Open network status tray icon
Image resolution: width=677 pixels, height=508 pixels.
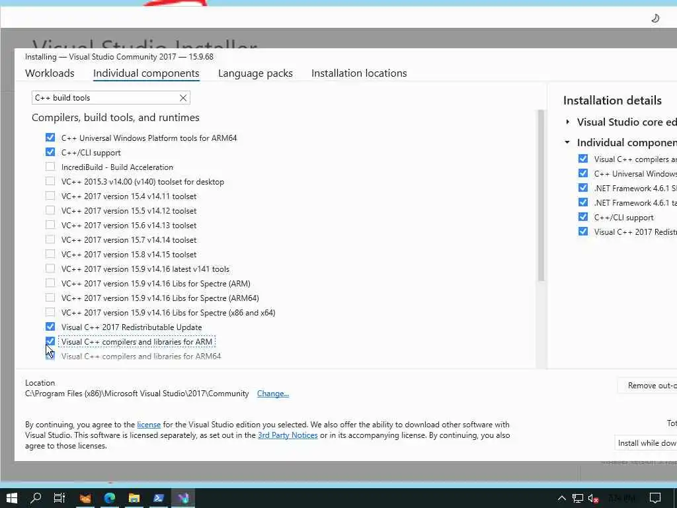click(578, 499)
